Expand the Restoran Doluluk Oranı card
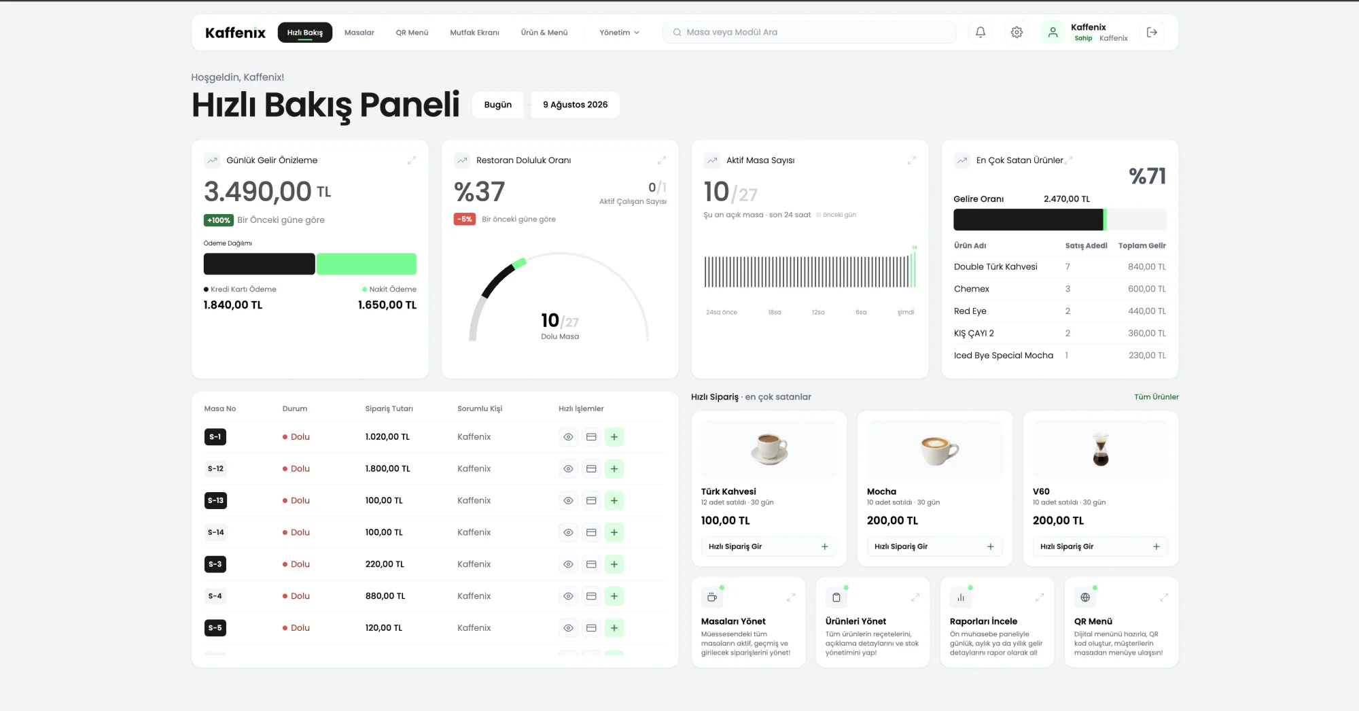1359x711 pixels. click(661, 160)
